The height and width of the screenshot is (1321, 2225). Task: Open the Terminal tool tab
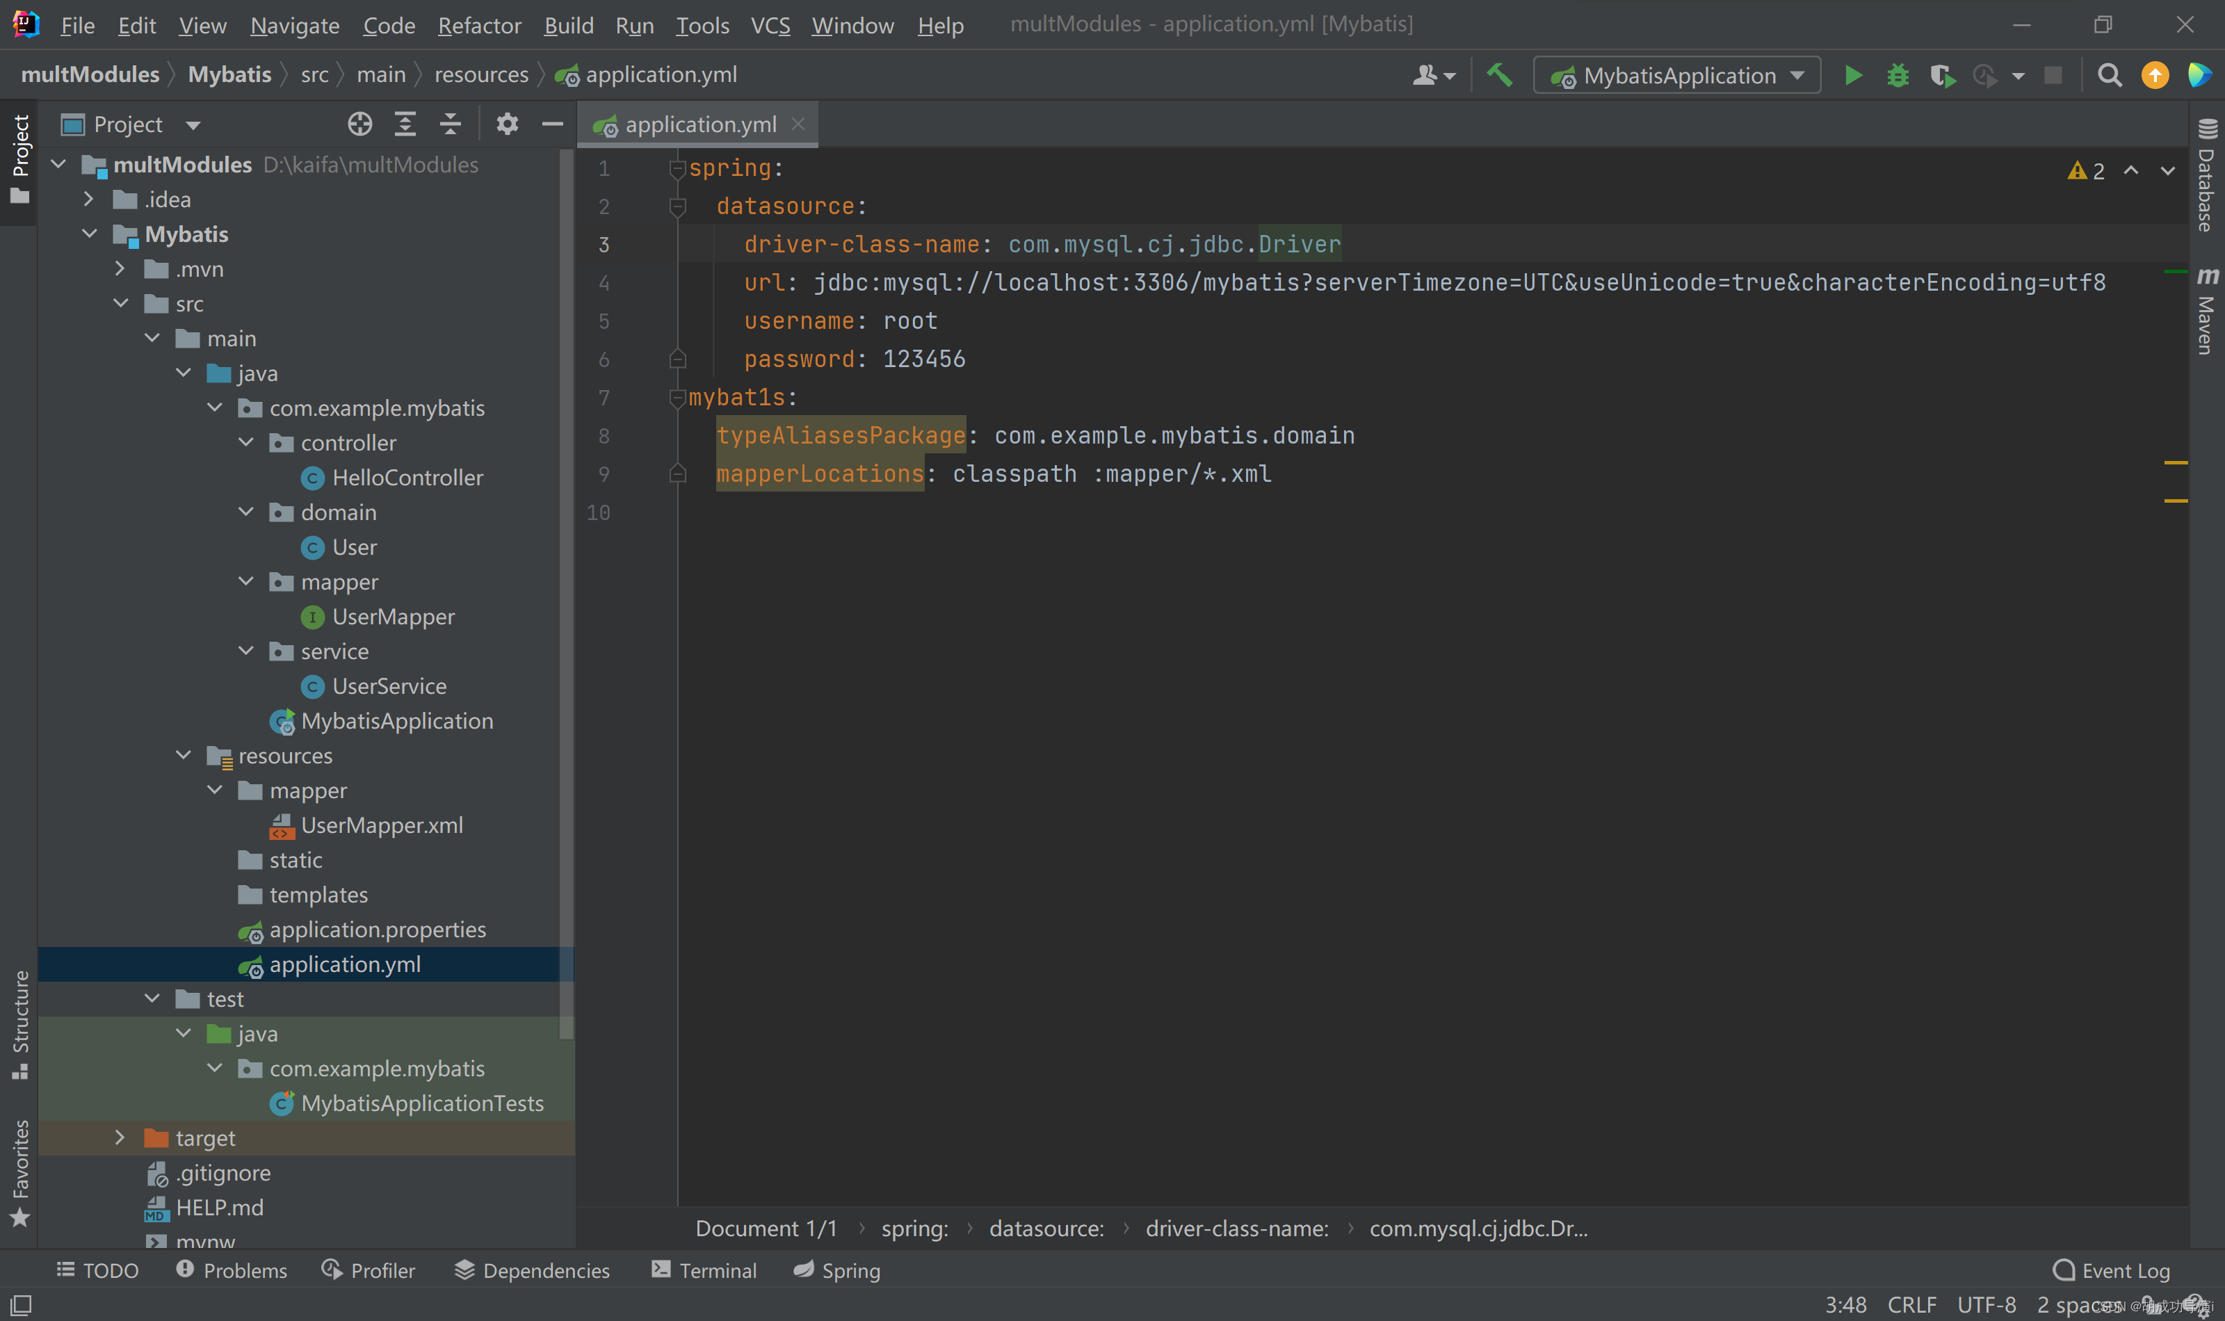pos(704,1270)
